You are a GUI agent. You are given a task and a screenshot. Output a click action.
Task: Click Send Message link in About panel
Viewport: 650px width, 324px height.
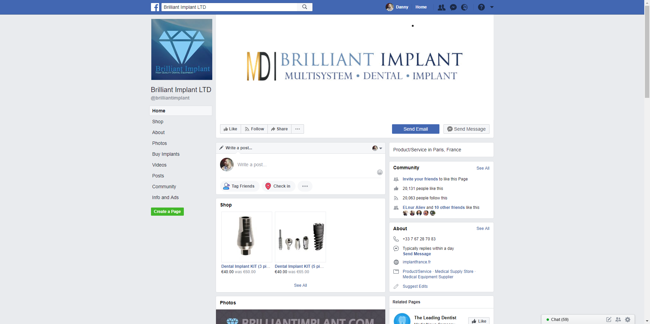tap(417, 254)
